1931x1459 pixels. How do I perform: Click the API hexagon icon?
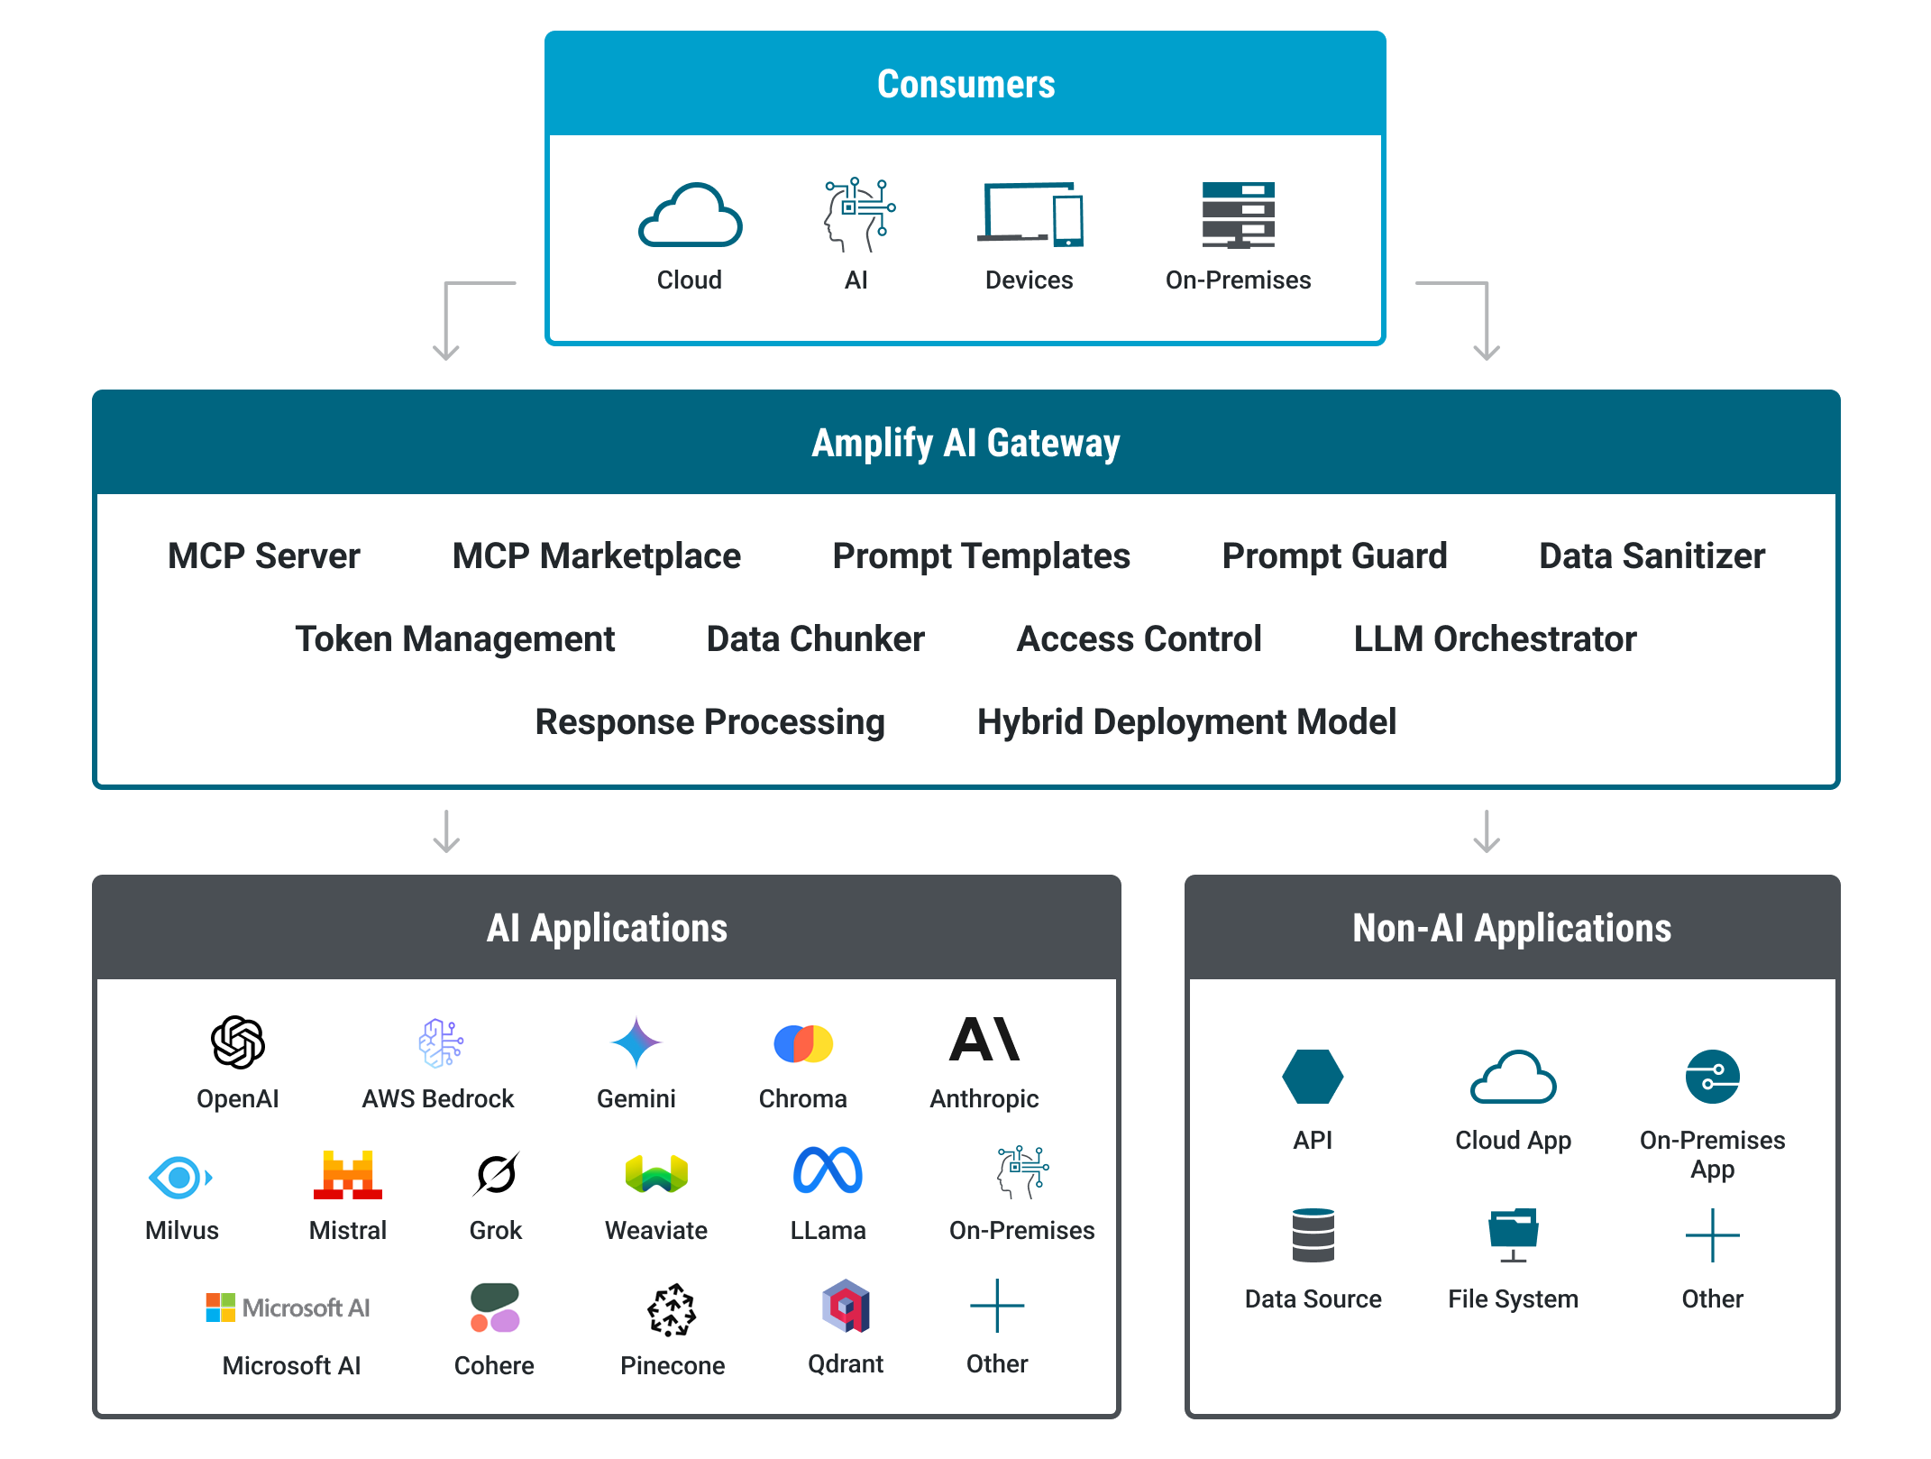click(x=1313, y=1077)
